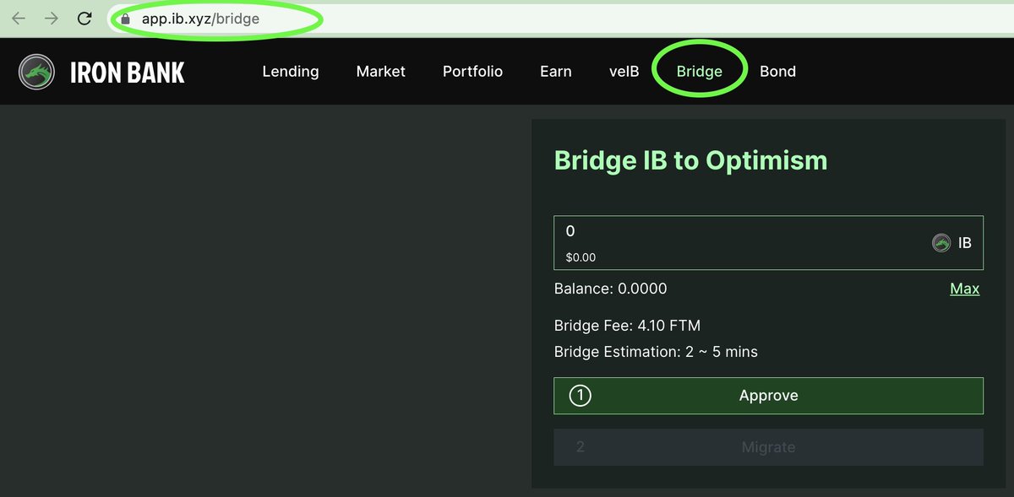
Task: Click the Max balance link
Action: click(x=965, y=289)
